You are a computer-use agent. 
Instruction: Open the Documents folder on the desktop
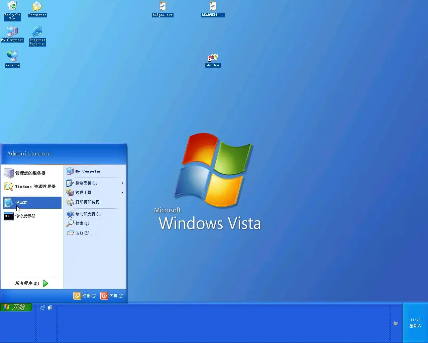pos(37,9)
